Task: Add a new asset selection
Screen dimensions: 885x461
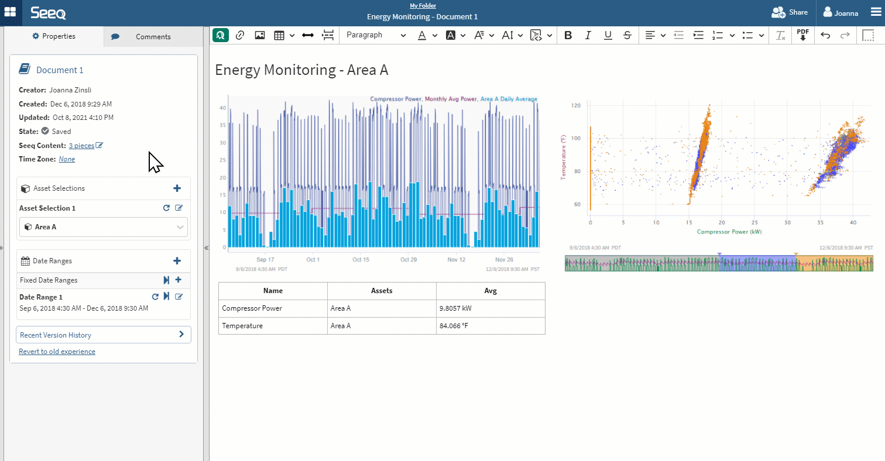Action: point(177,188)
